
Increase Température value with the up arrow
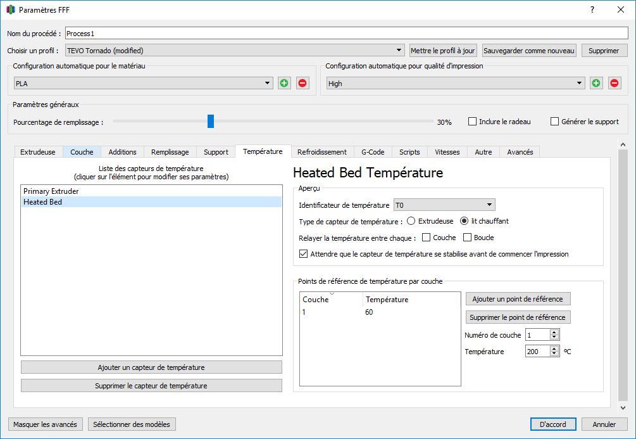pos(554,348)
